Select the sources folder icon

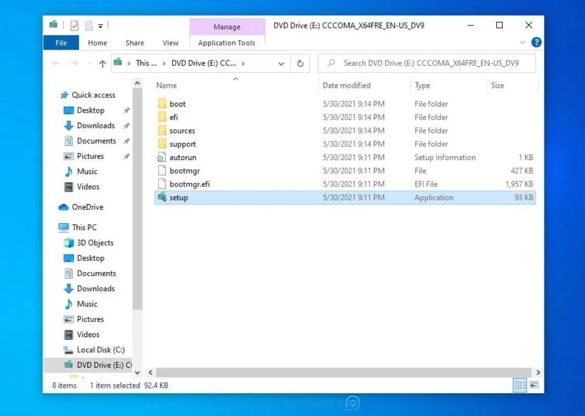tap(162, 130)
